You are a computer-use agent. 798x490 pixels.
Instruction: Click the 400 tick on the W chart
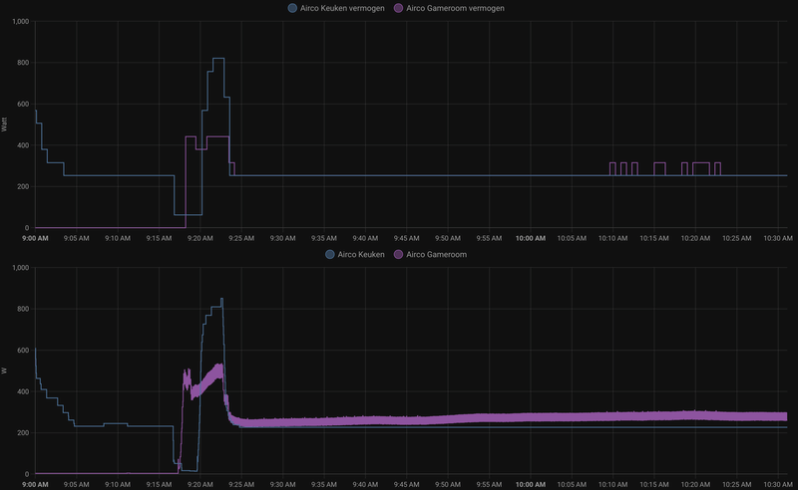(x=23, y=391)
